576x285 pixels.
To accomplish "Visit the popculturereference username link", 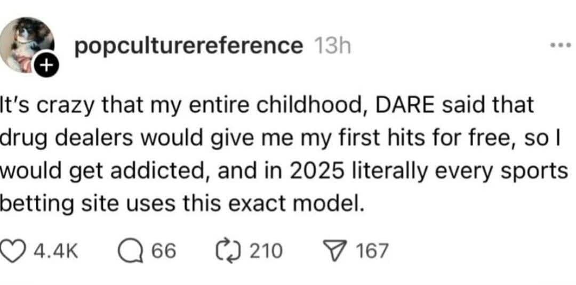I will (188, 46).
